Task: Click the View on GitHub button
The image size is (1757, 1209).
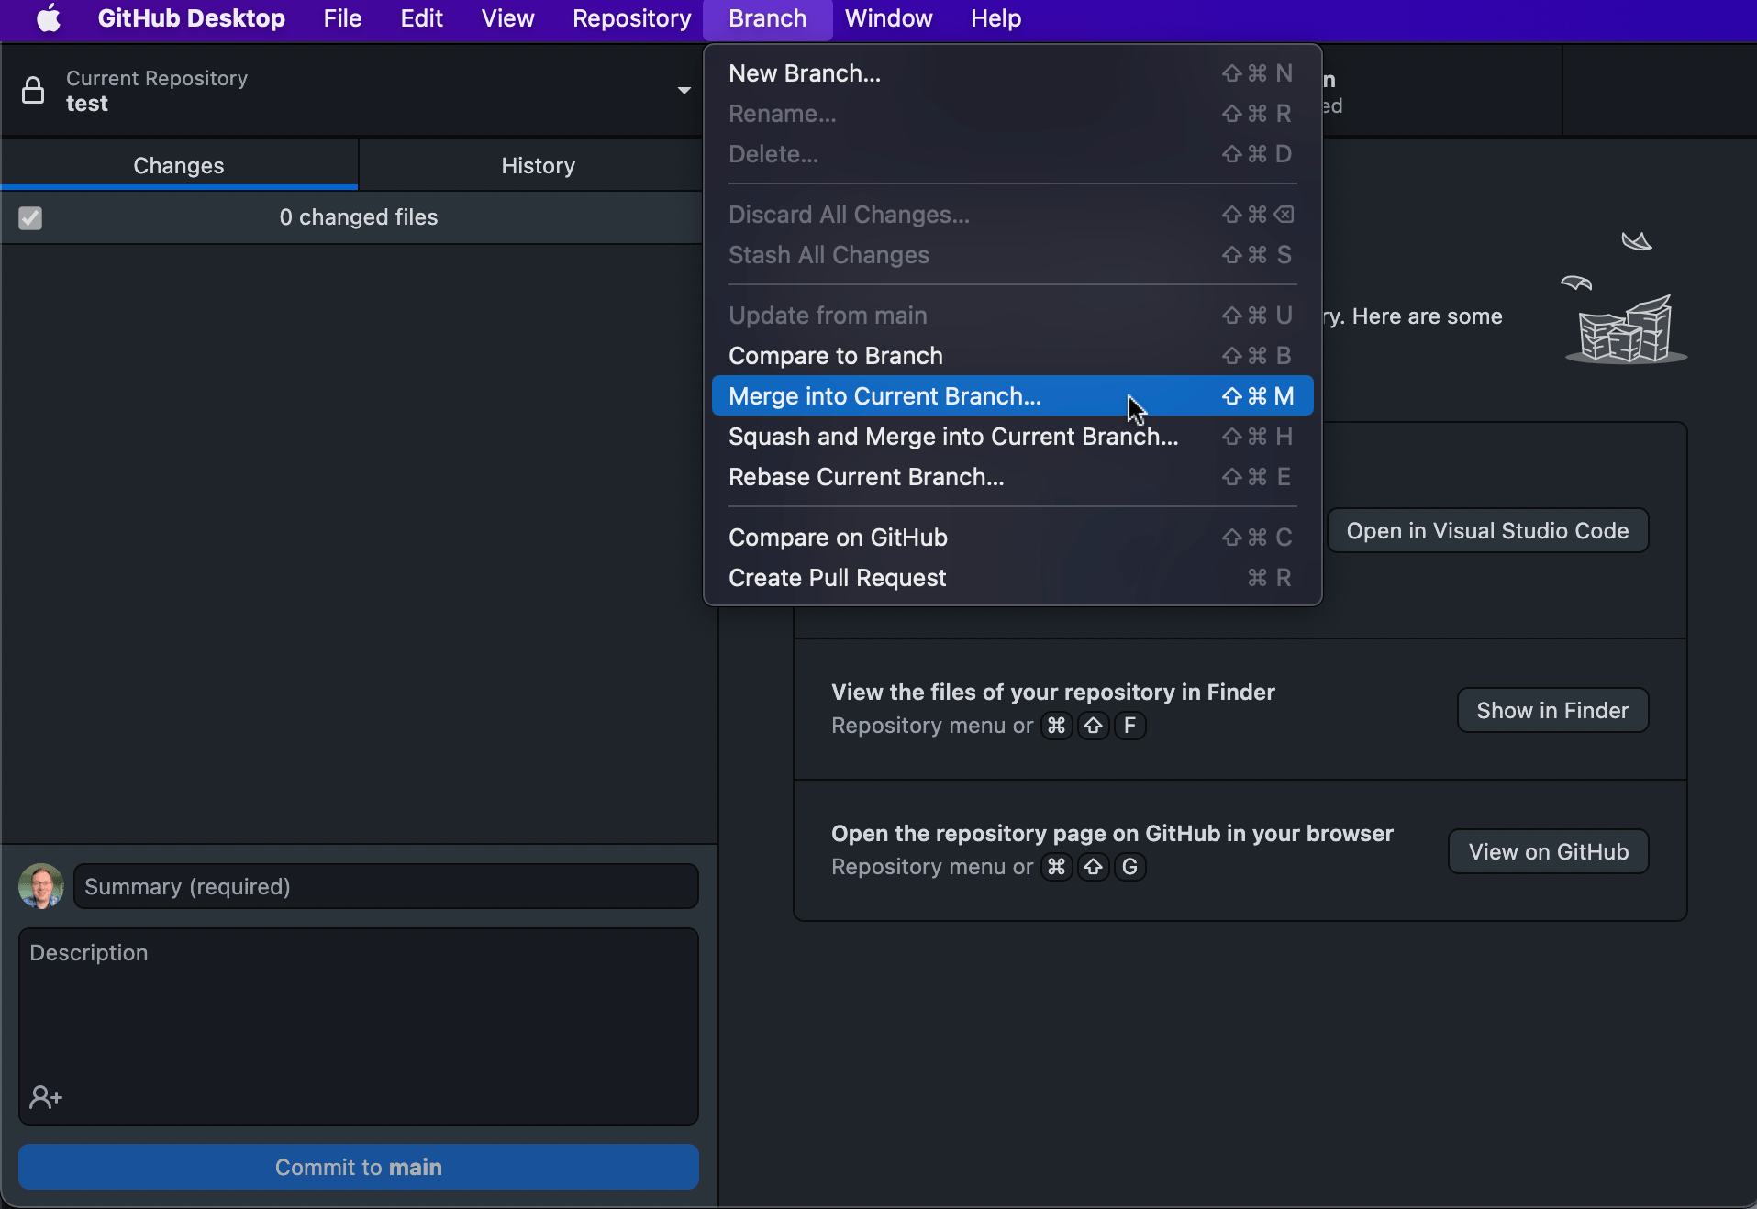Action: tap(1547, 850)
